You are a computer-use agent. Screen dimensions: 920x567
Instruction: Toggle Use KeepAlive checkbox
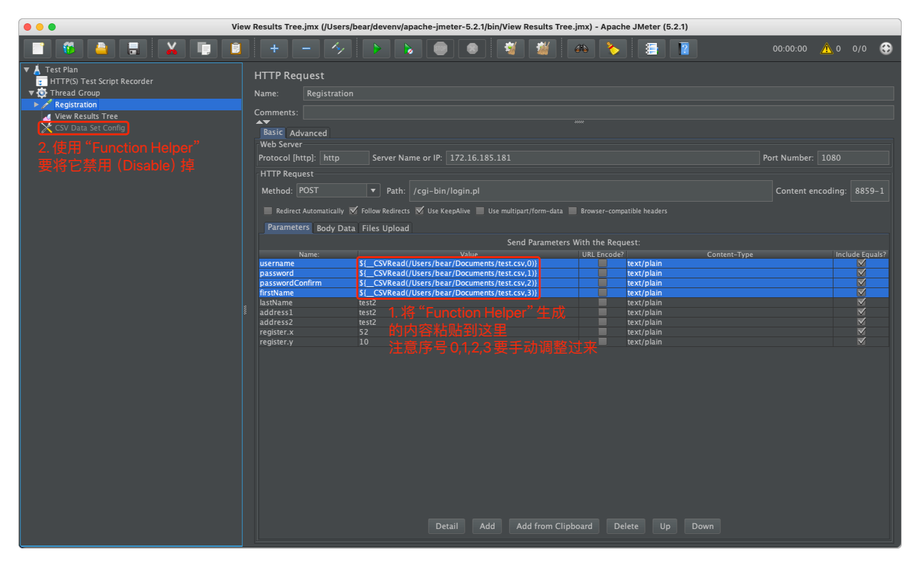tap(419, 211)
